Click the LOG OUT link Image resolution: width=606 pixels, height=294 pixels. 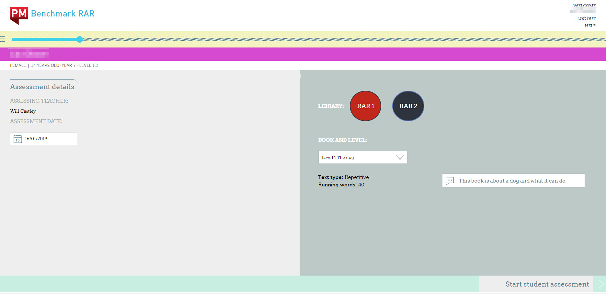(x=586, y=19)
